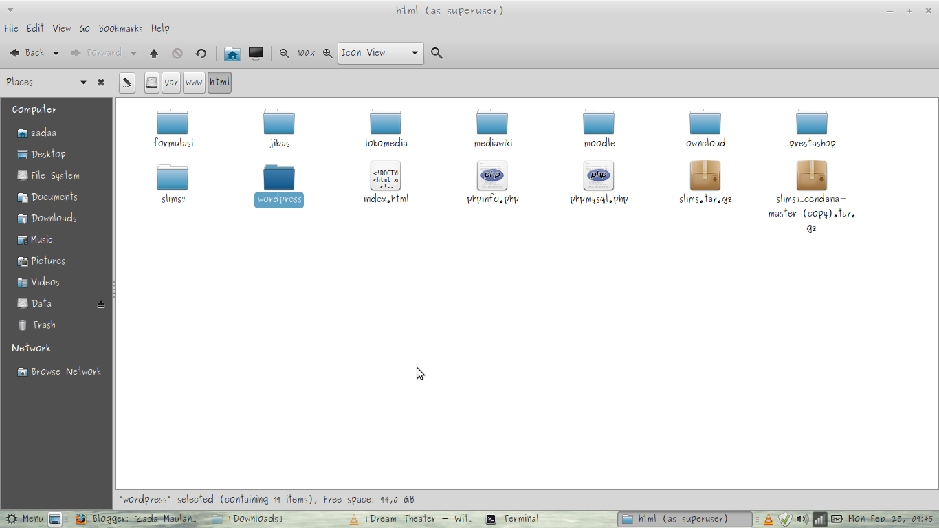Select the slims7 folder
The width and height of the screenshot is (939, 528).
click(x=173, y=184)
